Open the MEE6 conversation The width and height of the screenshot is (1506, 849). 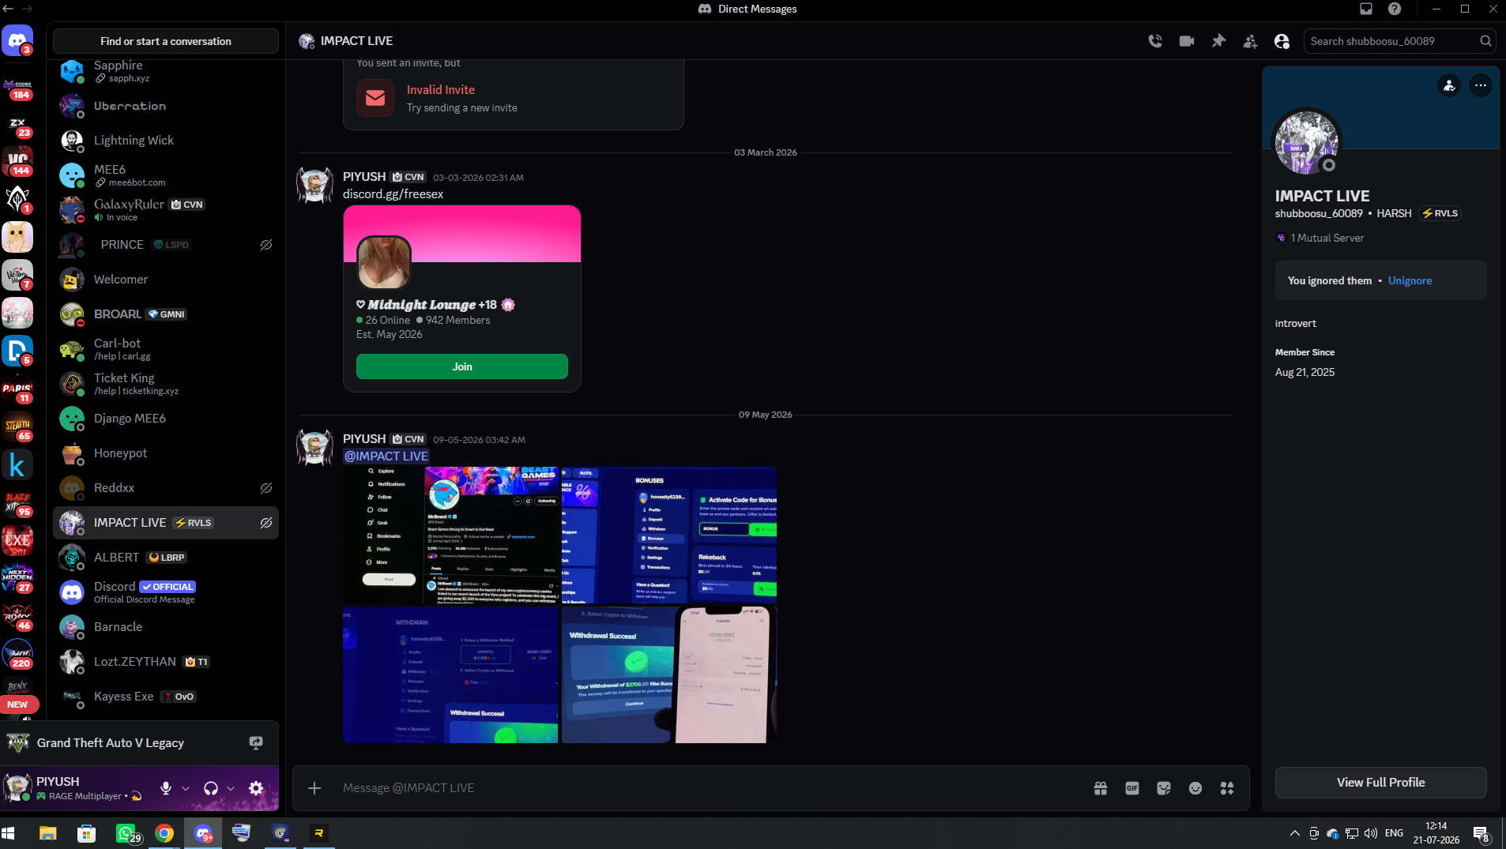pyautogui.click(x=166, y=175)
